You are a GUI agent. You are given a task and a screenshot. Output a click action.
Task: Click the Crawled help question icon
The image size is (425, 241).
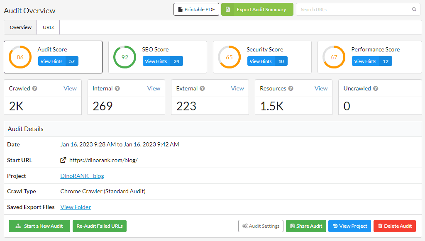[x=35, y=88]
